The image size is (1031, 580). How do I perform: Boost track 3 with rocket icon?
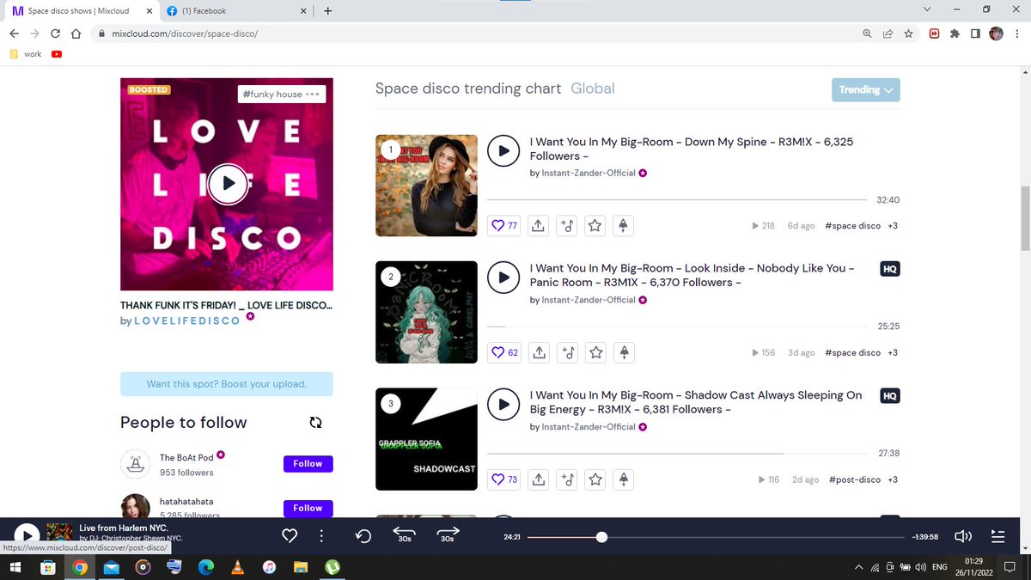623,479
